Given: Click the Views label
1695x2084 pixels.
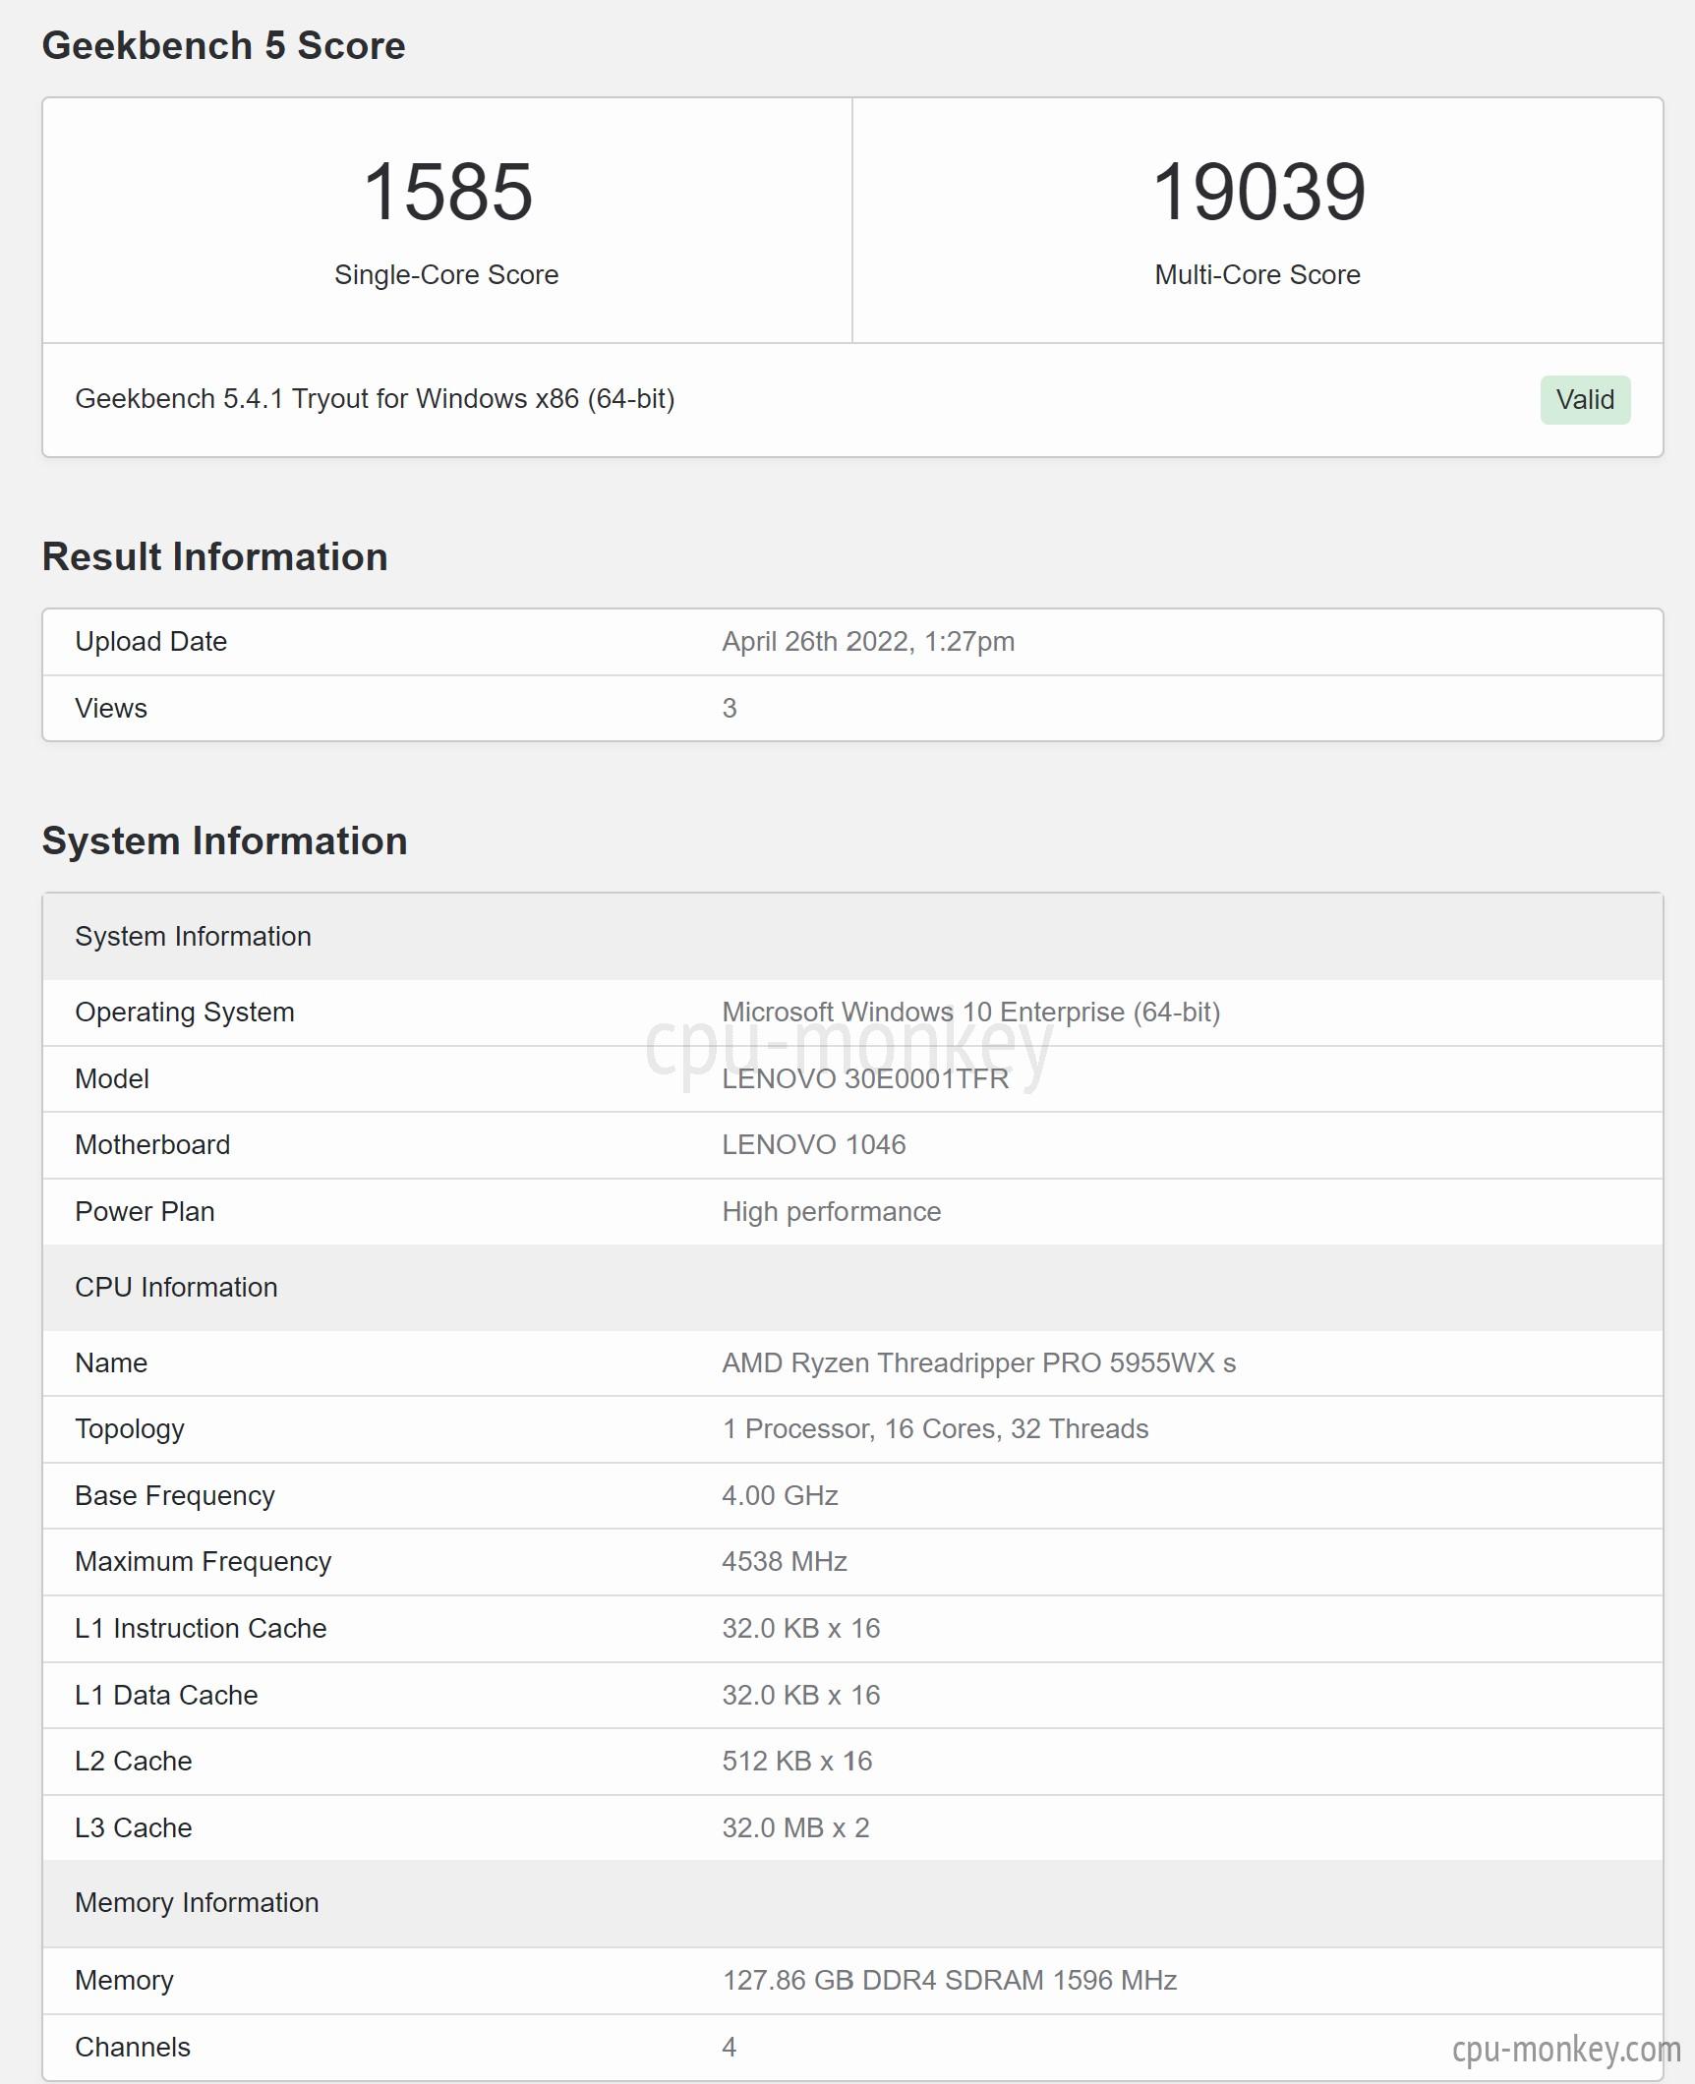Looking at the screenshot, I should click(111, 709).
